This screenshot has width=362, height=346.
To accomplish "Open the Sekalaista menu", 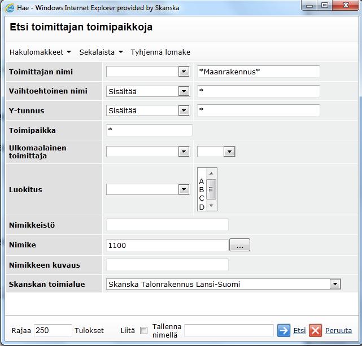I will coord(101,52).
